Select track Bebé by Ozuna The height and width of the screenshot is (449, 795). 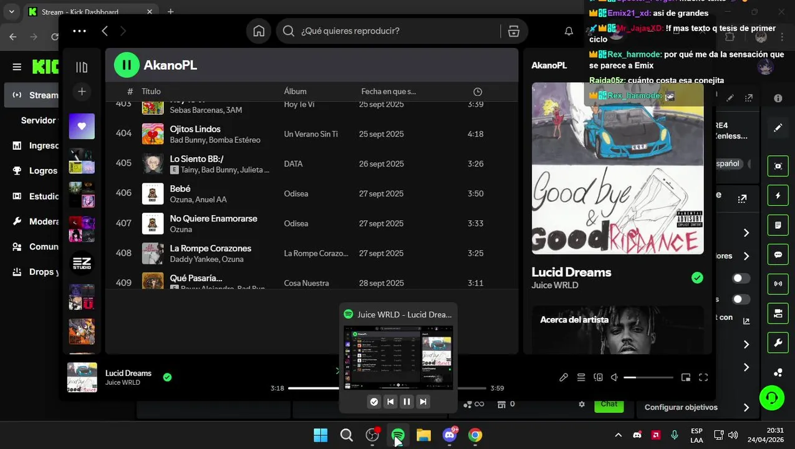pyautogui.click(x=312, y=194)
